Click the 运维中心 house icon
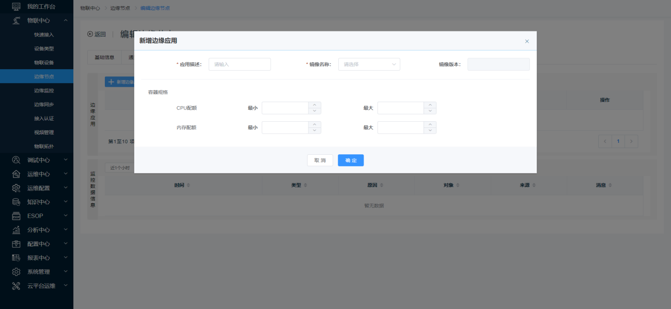671x309 pixels. (16, 174)
